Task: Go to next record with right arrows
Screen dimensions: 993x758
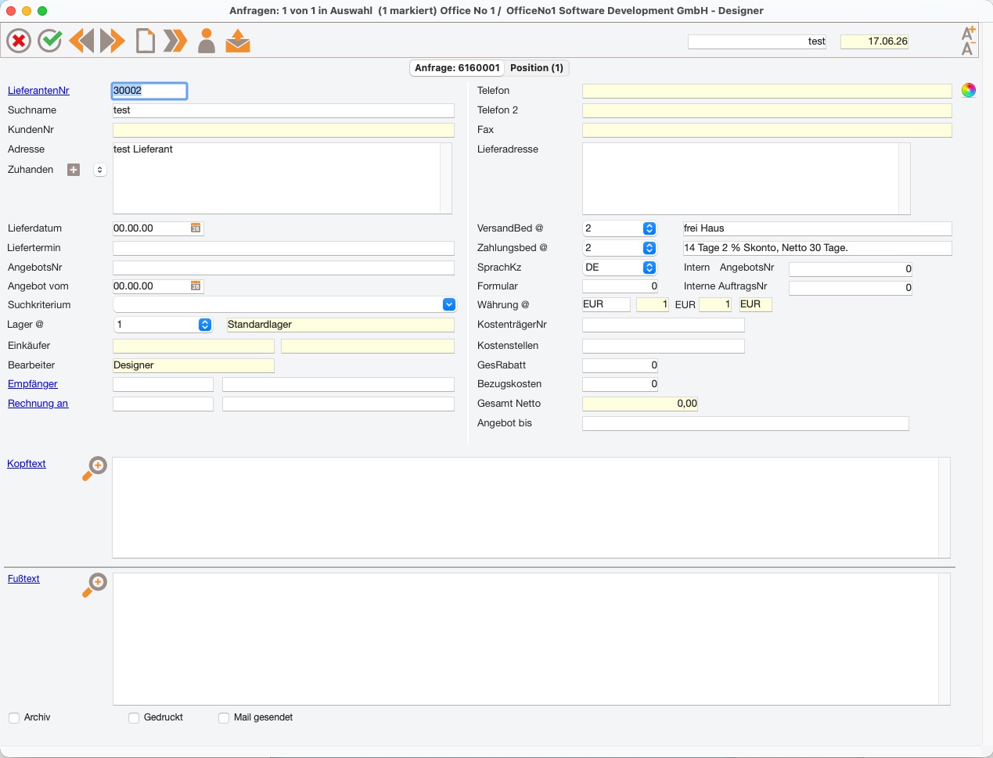Action: click(x=113, y=41)
